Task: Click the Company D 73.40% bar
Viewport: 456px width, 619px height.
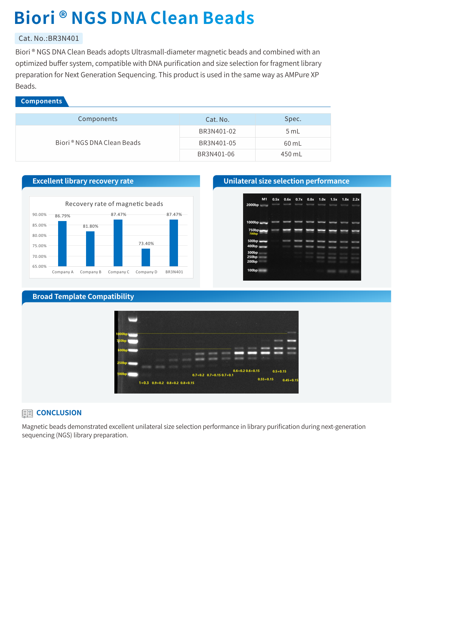Action: tap(146, 257)
